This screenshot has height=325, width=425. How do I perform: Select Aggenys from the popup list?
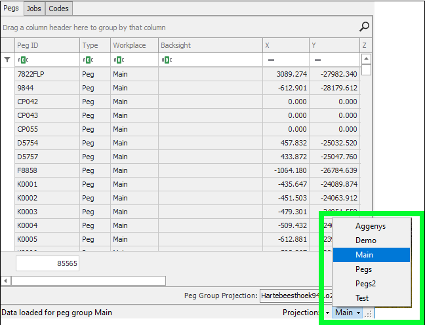371,225
